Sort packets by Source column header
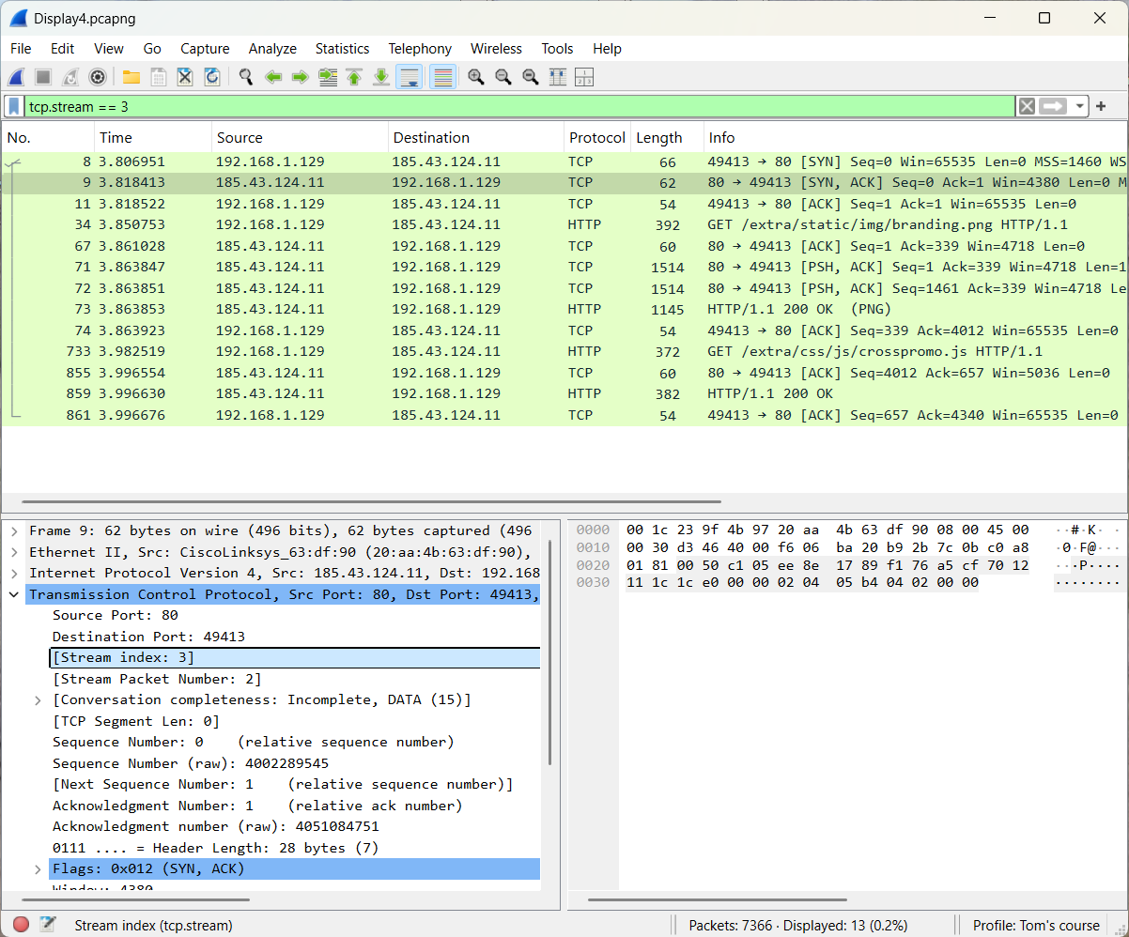 pyautogui.click(x=299, y=137)
